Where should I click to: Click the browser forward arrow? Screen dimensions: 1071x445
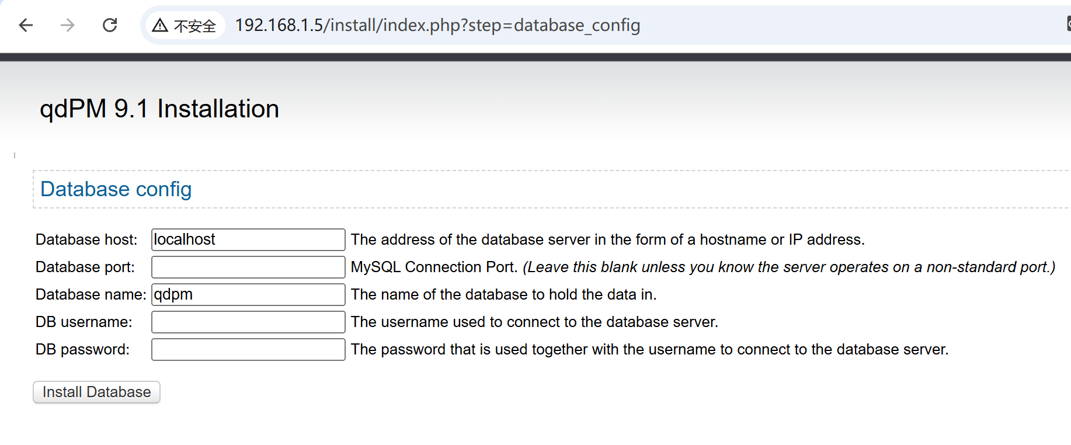click(x=68, y=25)
